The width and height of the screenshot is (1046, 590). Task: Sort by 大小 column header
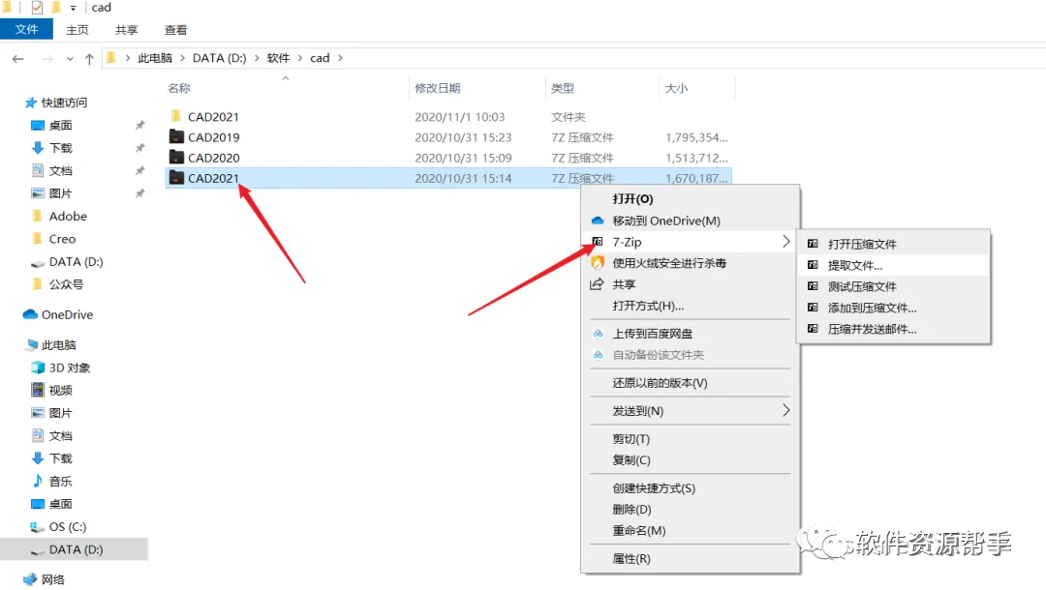click(x=676, y=88)
